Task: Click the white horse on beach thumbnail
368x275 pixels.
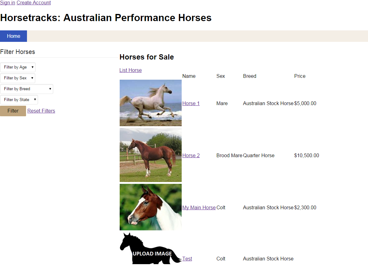Action: tap(150, 103)
